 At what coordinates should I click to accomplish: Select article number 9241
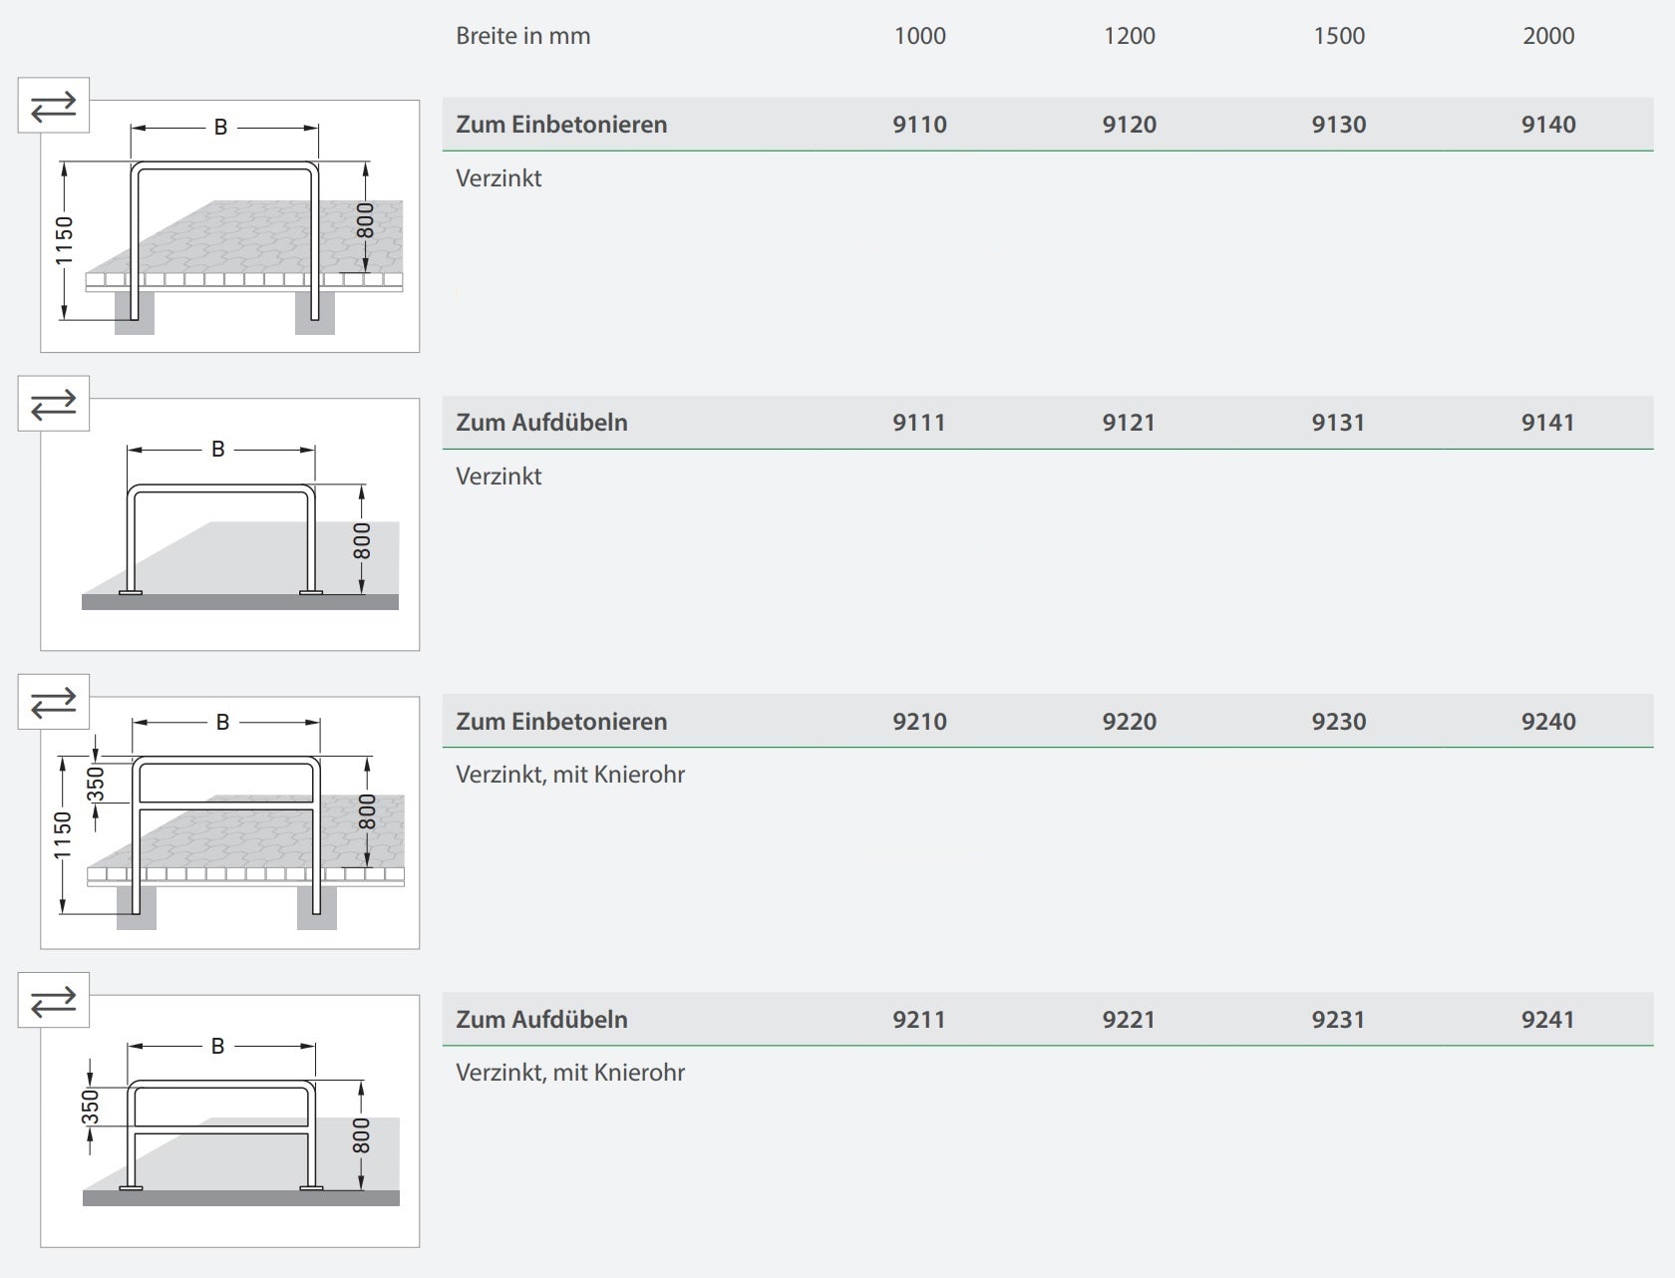1548,1020
